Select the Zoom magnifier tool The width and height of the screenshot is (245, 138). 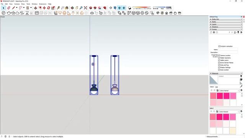[x=81, y=8]
